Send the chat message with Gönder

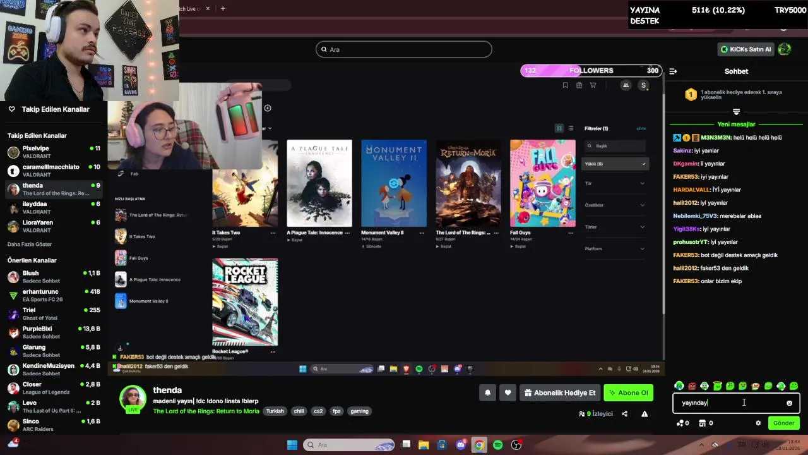[x=783, y=423]
